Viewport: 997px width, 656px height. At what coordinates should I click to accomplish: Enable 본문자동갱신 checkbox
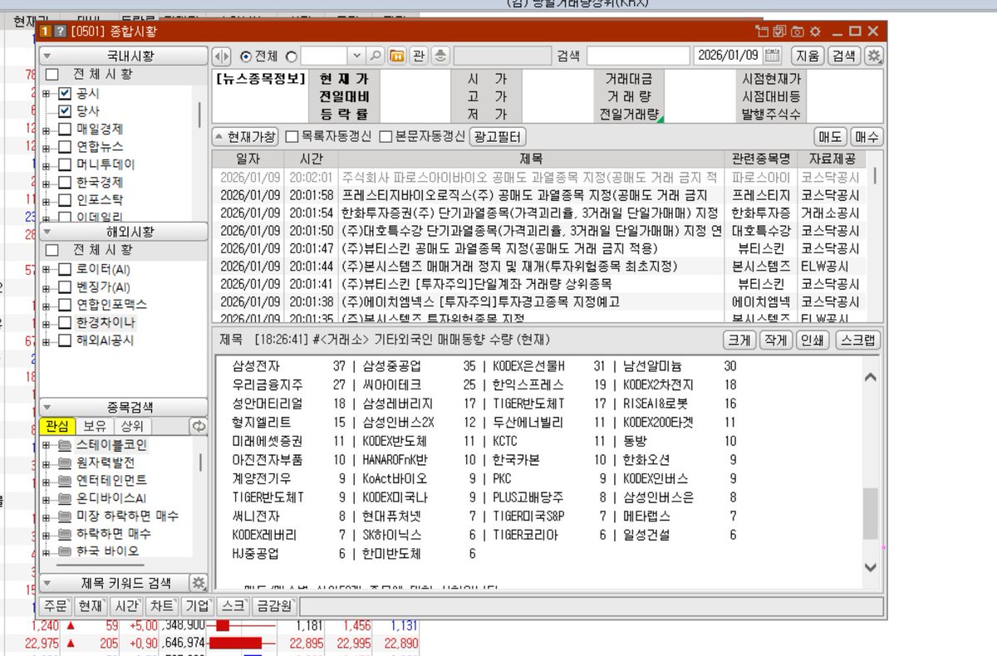386,136
